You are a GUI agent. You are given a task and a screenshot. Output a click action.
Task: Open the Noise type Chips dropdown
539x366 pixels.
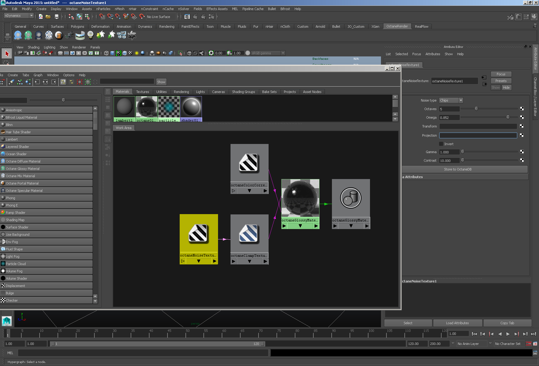pos(451,100)
